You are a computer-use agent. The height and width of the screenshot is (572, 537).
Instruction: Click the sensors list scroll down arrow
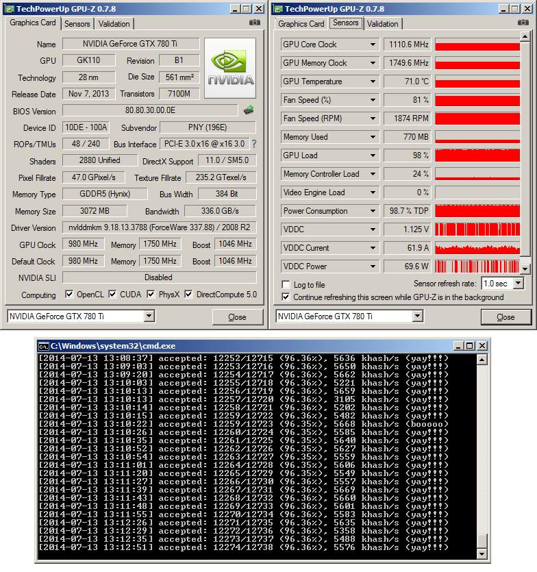point(525,269)
